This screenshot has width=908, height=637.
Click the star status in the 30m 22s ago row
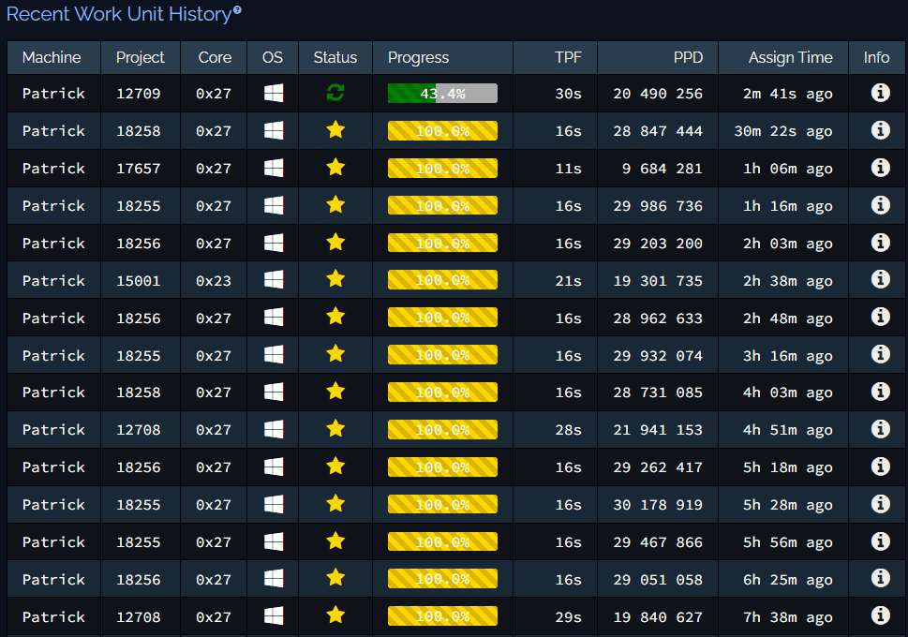pyautogui.click(x=335, y=130)
